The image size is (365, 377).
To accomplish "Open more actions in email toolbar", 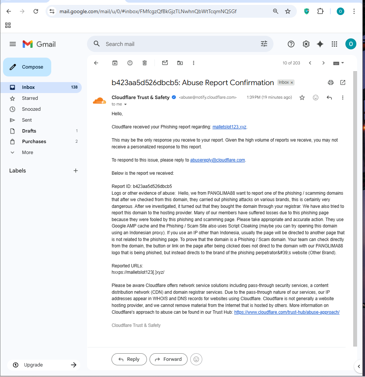I will pos(194,63).
